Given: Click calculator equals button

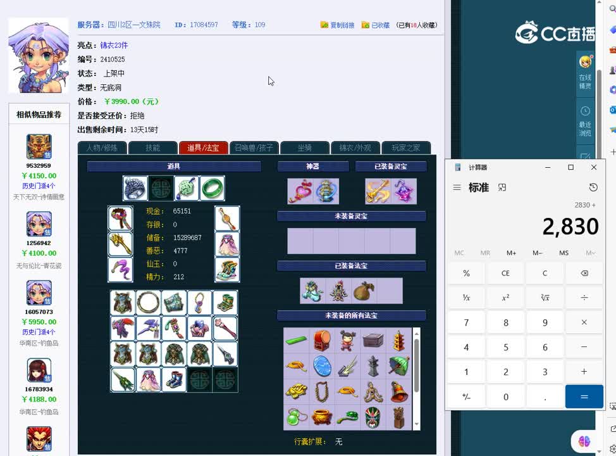Looking at the screenshot, I should 584,396.
